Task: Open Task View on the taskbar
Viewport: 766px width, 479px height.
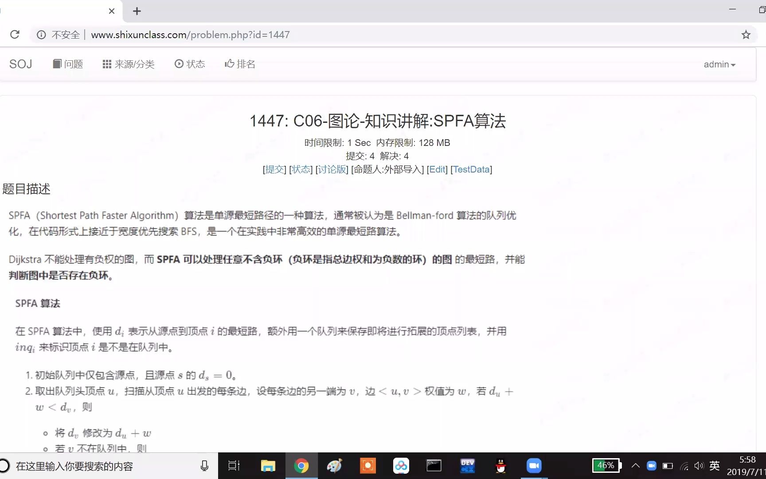Action: pyautogui.click(x=234, y=466)
